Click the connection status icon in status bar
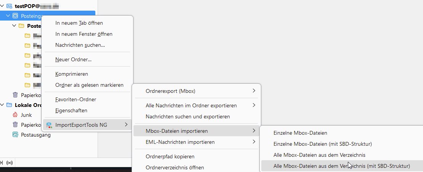This screenshot has height=172, width=423. [x=10, y=162]
